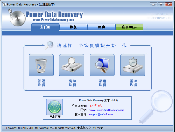Click the 点击更新 caption text
The image size is (175, 132).
(55, 117)
